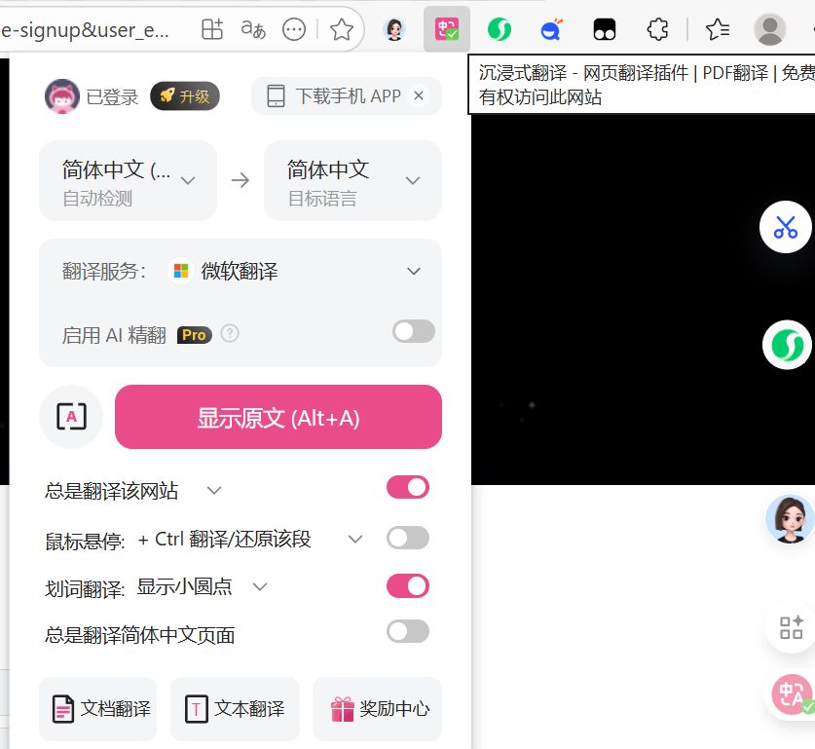Open the Favorites list star icon
This screenshot has height=749, width=815.
(x=718, y=29)
